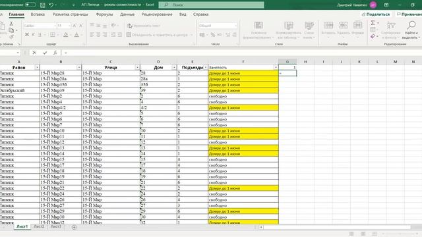
Task: Switch to Разметка страницы tab
Action: tap(71, 14)
